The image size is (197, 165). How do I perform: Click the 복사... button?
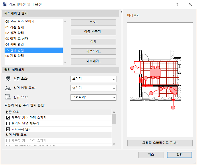coord(93,22)
